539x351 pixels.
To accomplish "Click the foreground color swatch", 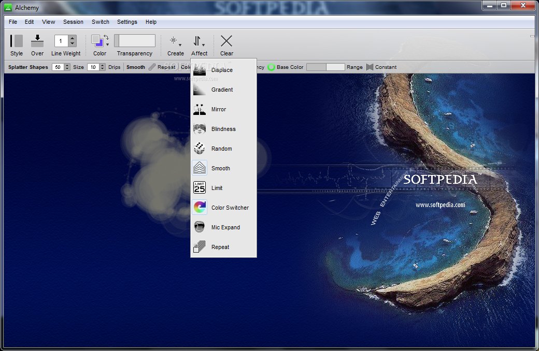I will [96, 39].
